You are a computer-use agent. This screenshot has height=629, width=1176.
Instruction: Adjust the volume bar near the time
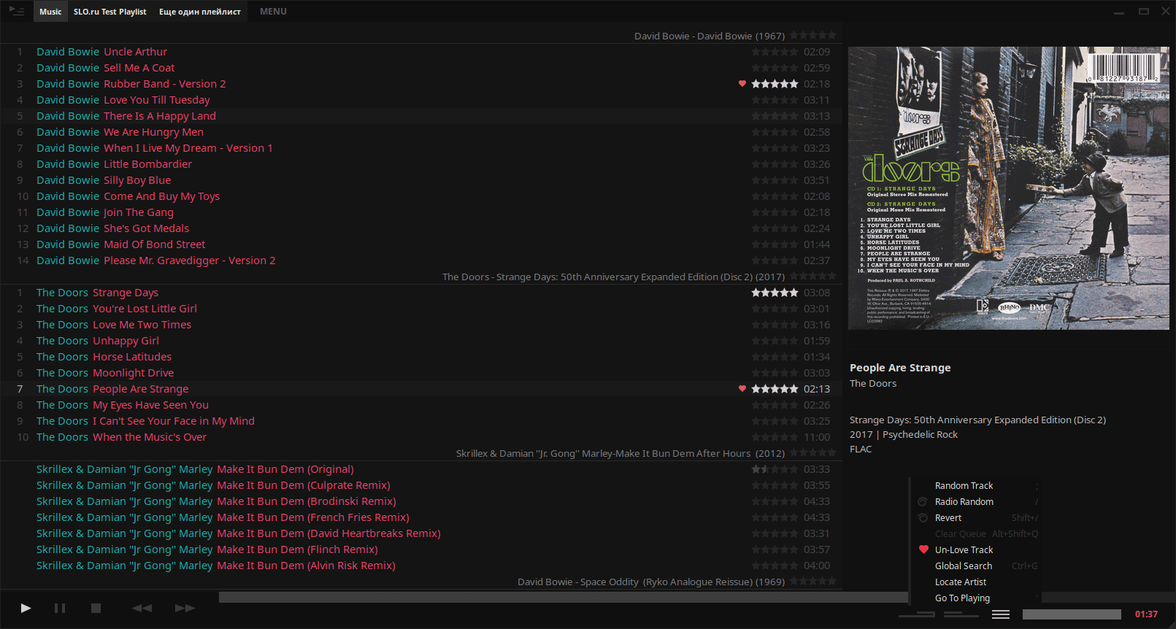point(1072,614)
